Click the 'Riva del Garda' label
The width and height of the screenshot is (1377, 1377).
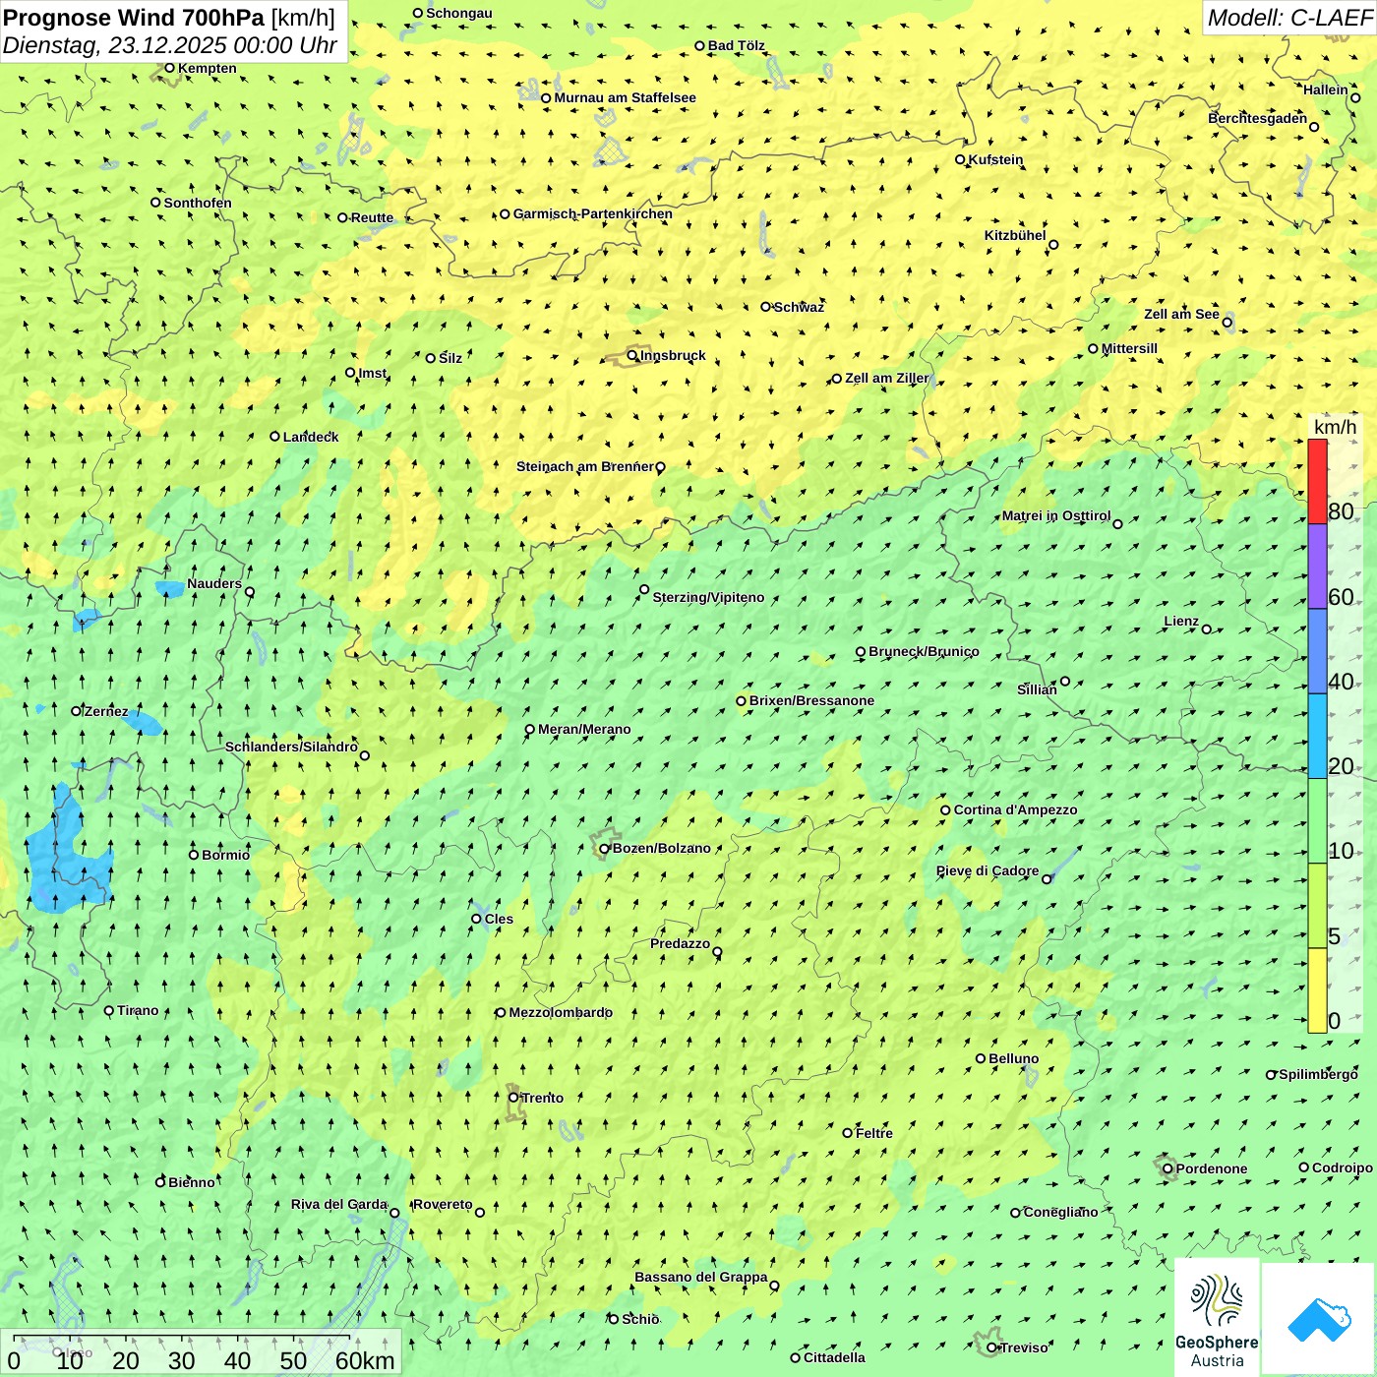(x=339, y=1205)
